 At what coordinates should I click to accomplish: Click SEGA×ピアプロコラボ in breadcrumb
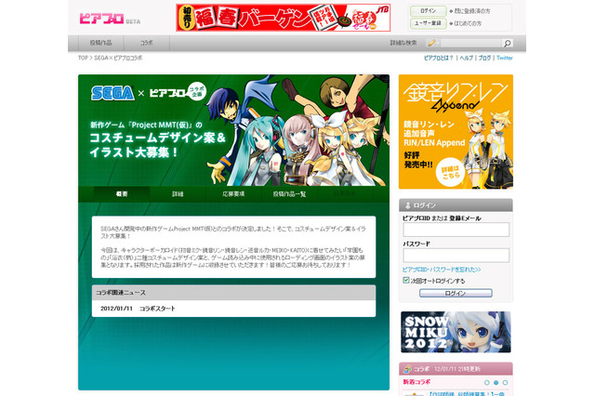118,58
